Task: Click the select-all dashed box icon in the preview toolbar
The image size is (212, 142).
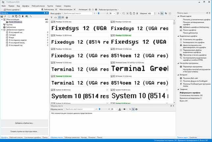Action: tap(123, 13)
